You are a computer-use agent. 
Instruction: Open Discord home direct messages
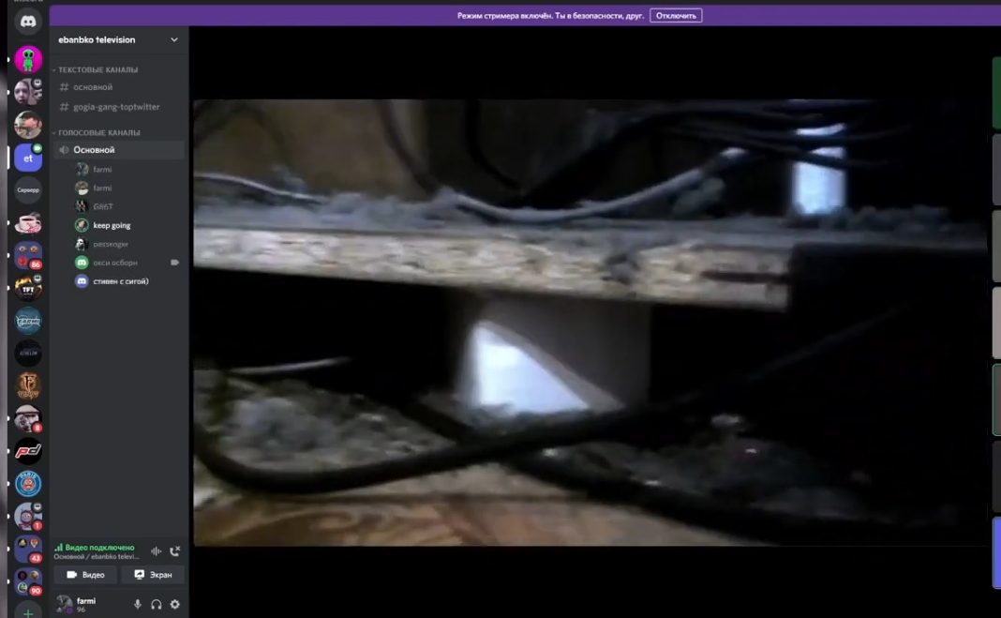[x=28, y=21]
